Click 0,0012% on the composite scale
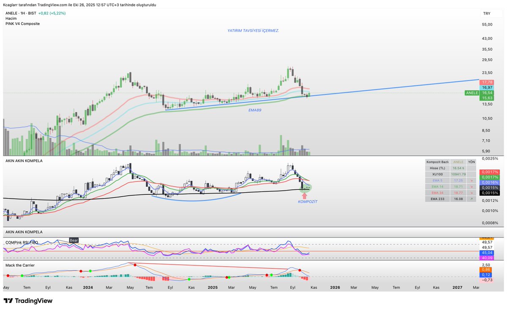The height and width of the screenshot is (310, 507). (489, 200)
